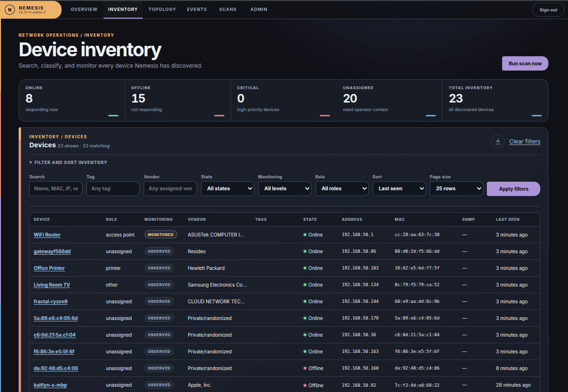Focus the Any tag input field

tap(113, 188)
